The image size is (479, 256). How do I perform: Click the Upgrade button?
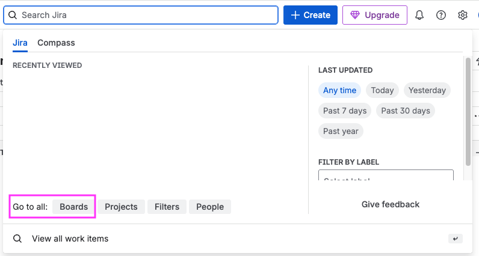pyautogui.click(x=375, y=15)
